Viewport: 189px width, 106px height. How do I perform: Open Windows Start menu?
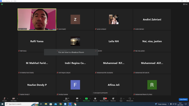click(2, 104)
